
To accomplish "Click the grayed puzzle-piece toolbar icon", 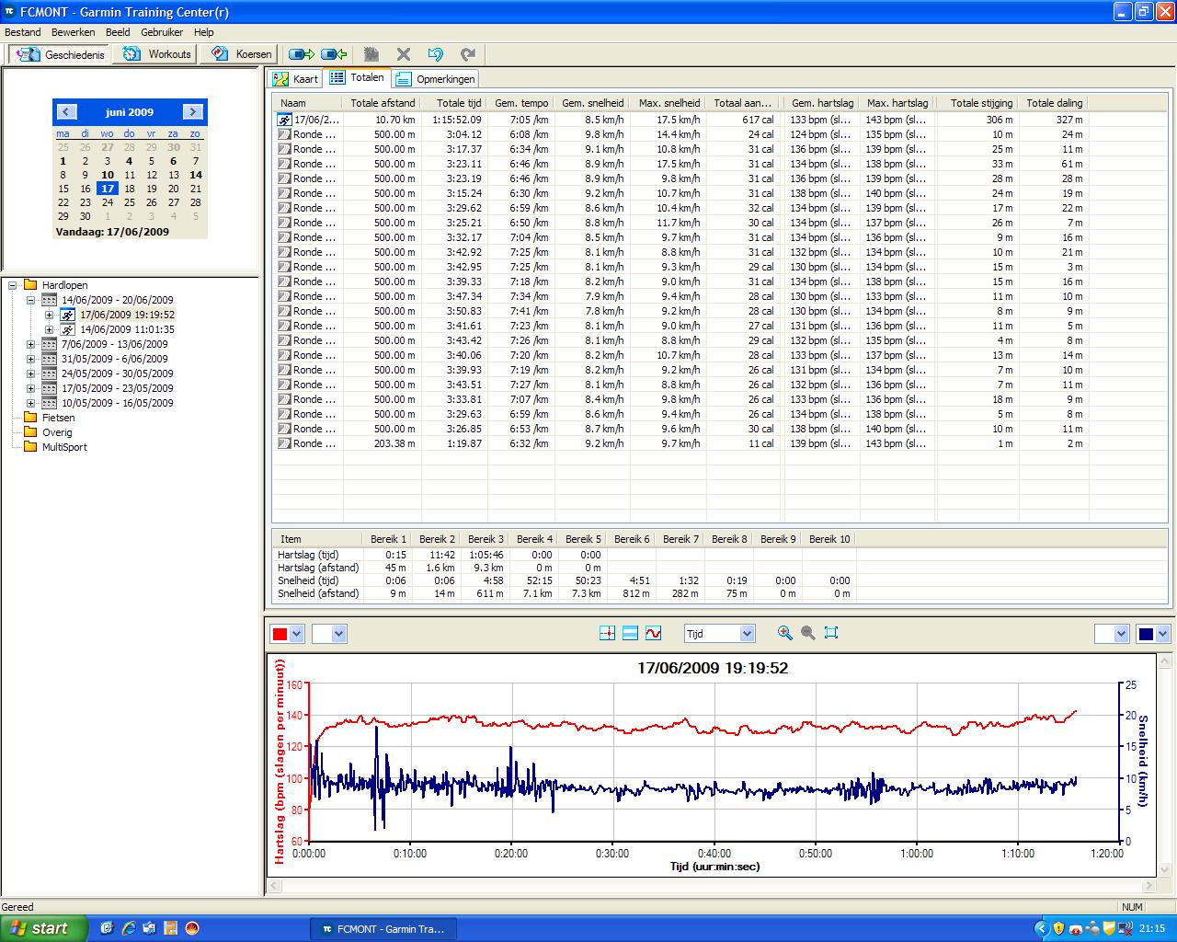I will point(371,54).
